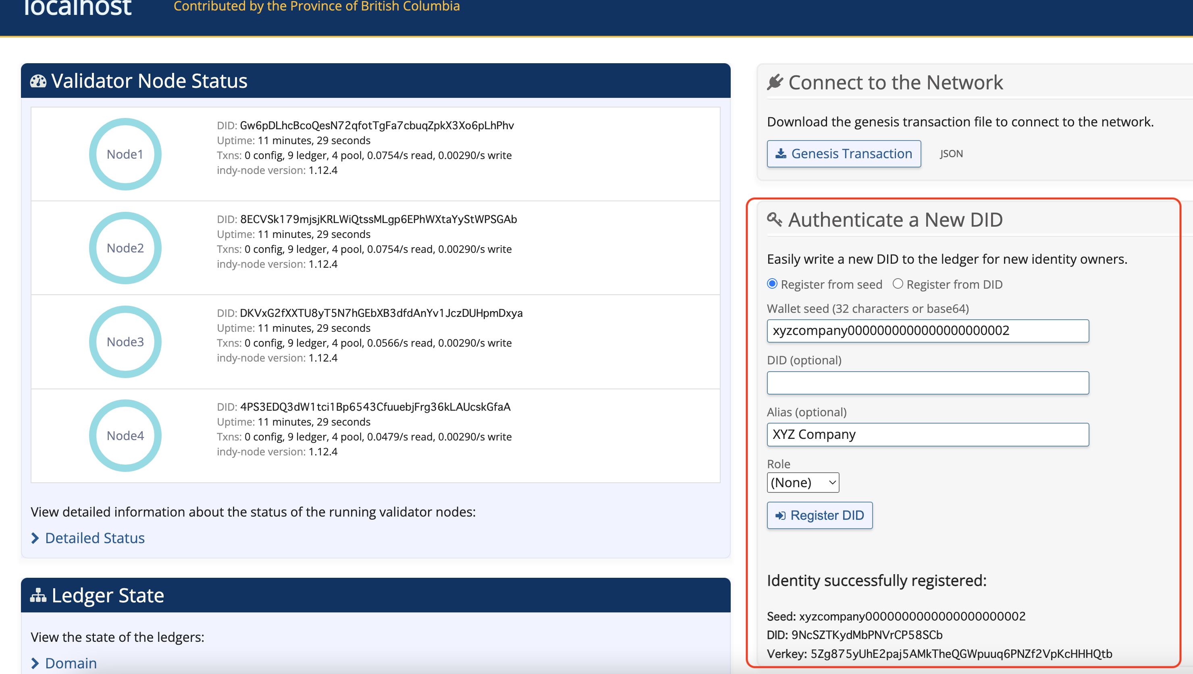Click the registered Seed xyzcompany value in results

coord(912,616)
